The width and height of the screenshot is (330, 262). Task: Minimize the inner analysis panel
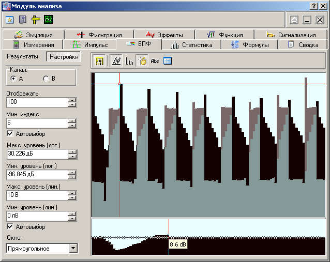307,20
